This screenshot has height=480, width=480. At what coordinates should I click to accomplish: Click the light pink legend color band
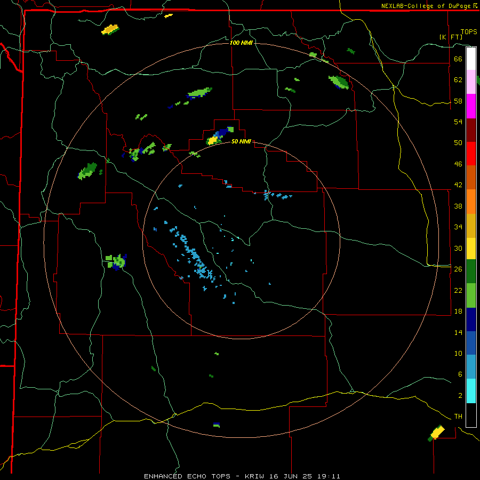pyautogui.click(x=471, y=82)
